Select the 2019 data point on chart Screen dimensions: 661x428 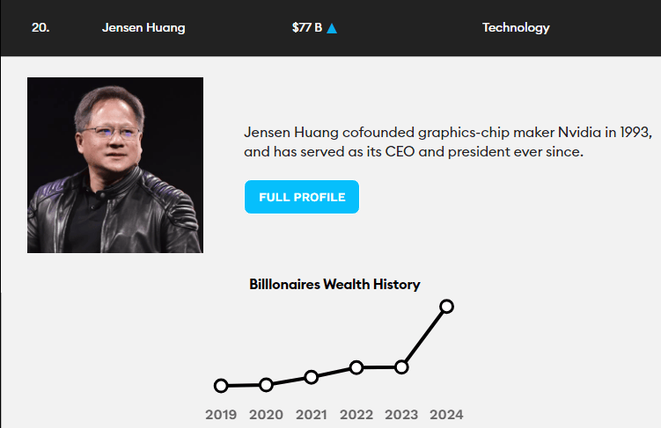(221, 386)
